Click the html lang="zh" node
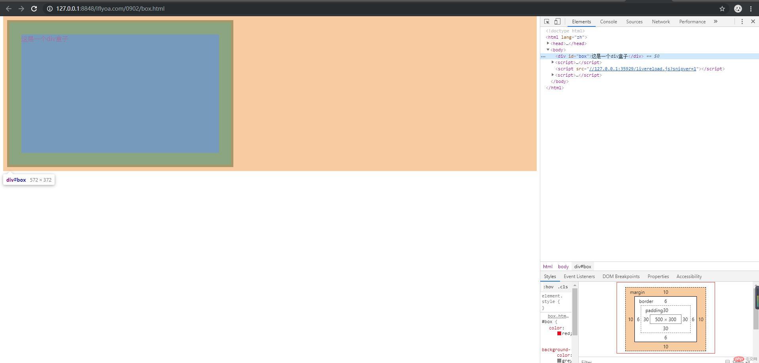759x363 pixels. 566,37
